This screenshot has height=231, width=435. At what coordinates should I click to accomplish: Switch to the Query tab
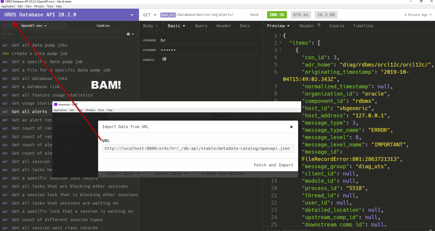click(201, 26)
